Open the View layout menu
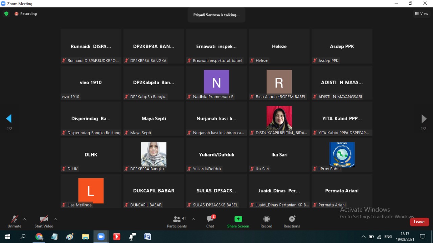Viewport: 433px width, 243px height. coord(421,14)
